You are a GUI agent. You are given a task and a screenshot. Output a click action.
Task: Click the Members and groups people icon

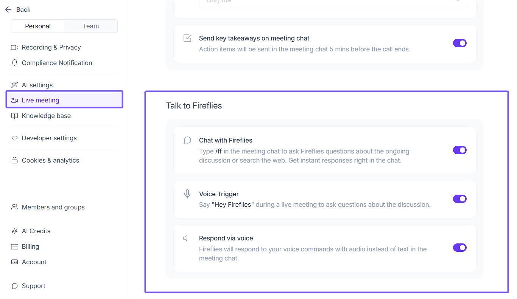click(x=15, y=207)
